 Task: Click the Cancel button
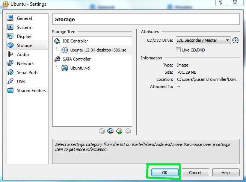click(x=195, y=173)
